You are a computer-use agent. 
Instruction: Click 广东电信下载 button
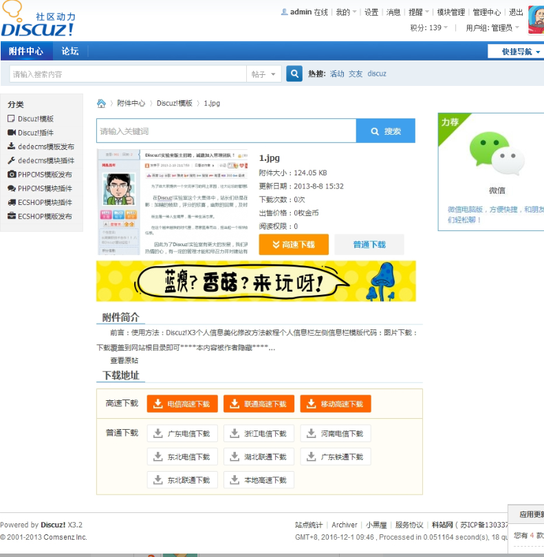[x=182, y=433]
